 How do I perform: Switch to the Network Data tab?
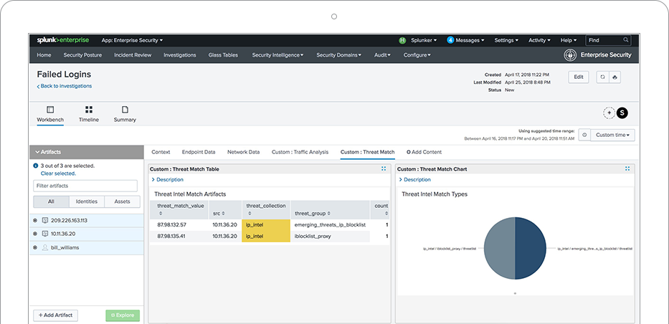pos(243,152)
